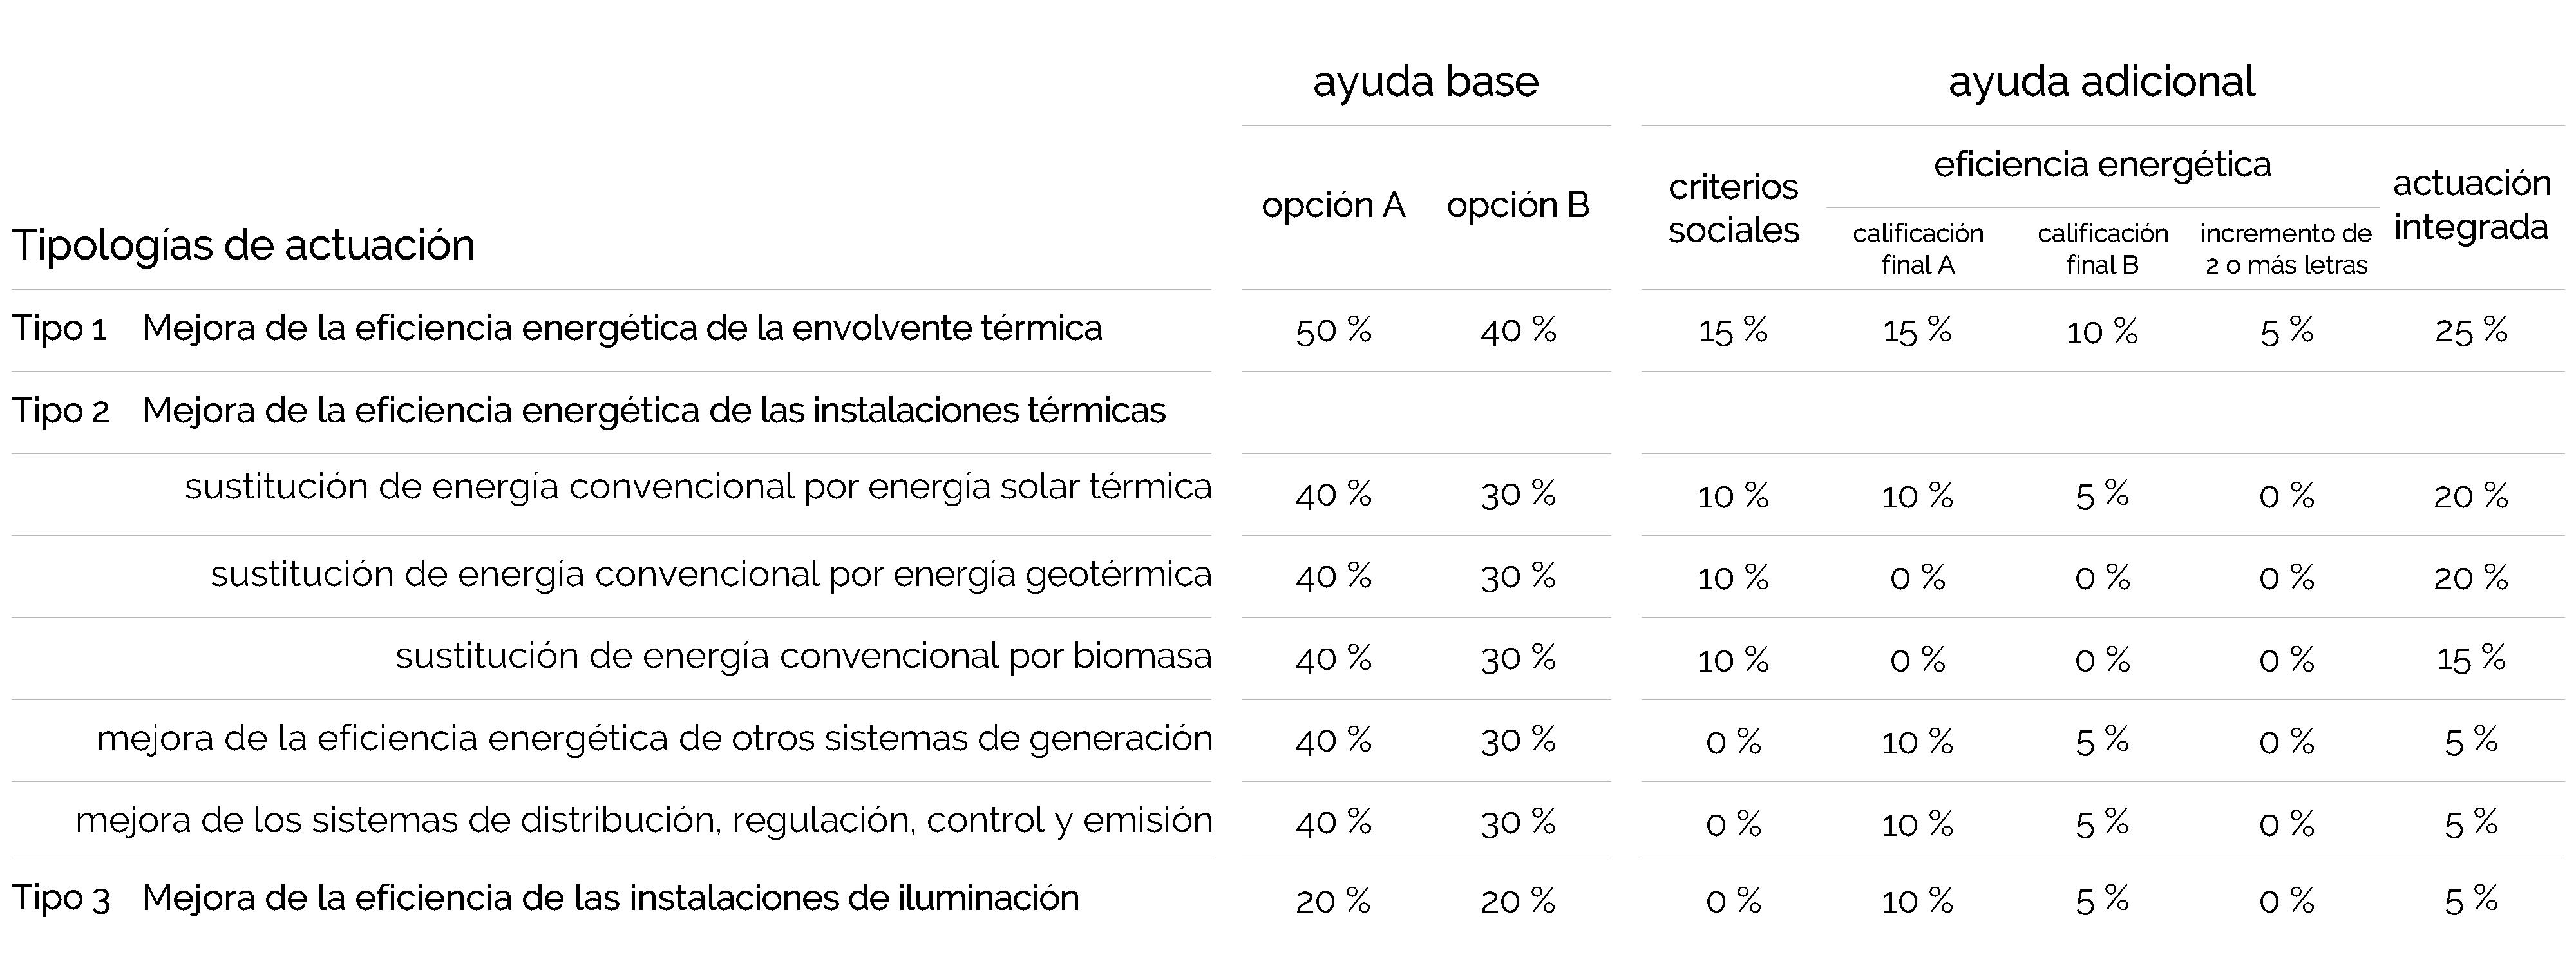Click the Tipo 3 iluminación row label
This screenshot has height=966, width=2576.
coord(610,898)
